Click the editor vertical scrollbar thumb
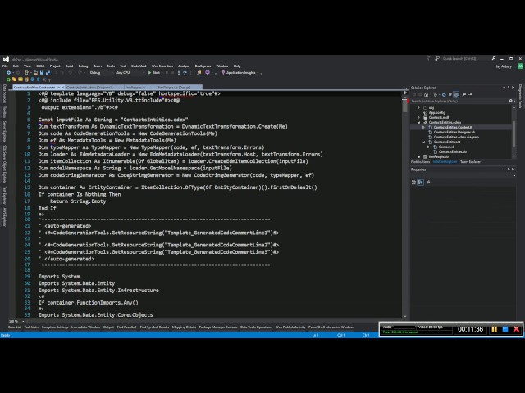This screenshot has height=393, width=525. 404,105
